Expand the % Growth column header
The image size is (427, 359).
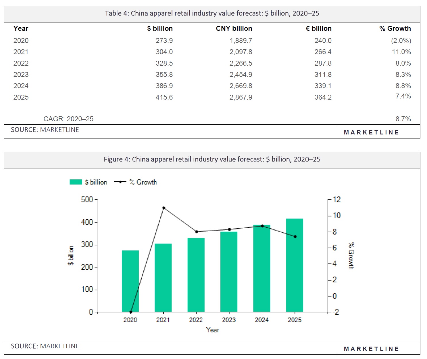coord(395,29)
